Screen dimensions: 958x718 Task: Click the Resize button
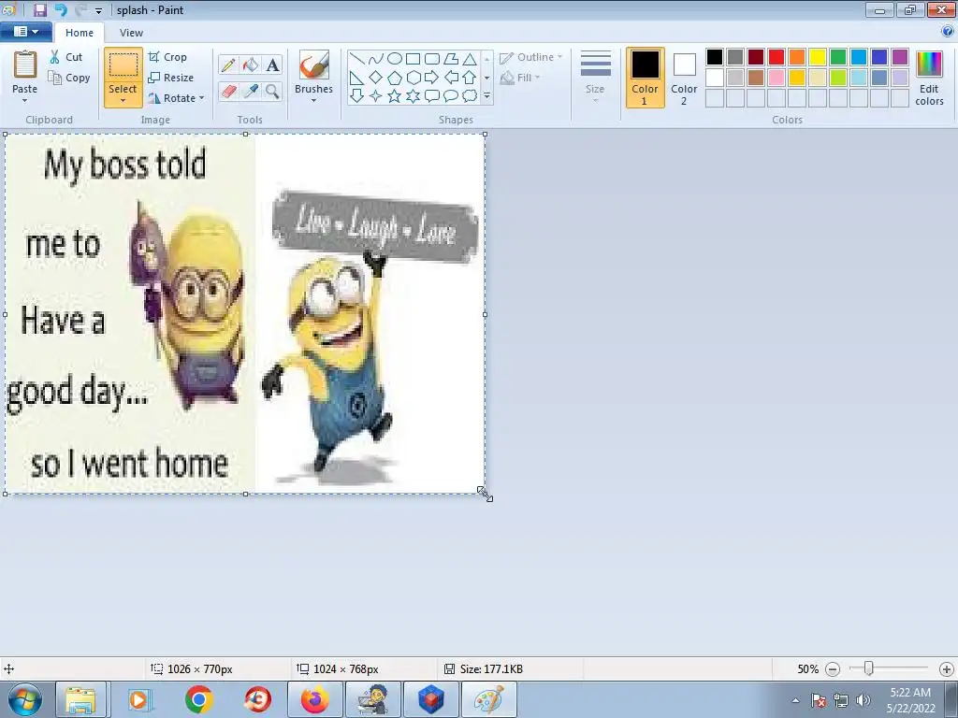pos(170,78)
